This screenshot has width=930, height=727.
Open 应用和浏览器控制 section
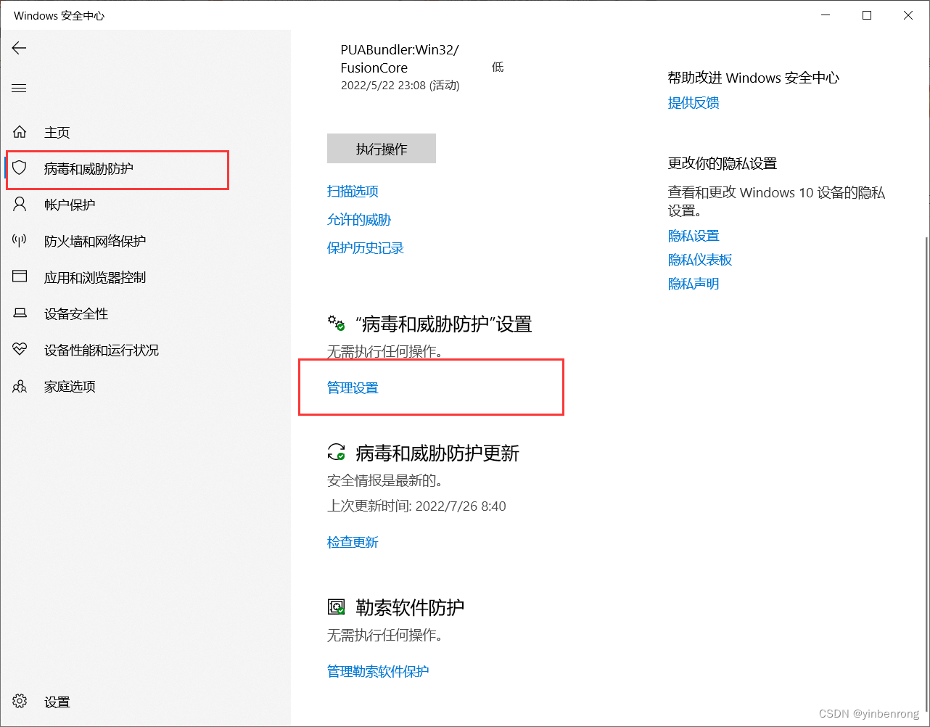(95, 277)
